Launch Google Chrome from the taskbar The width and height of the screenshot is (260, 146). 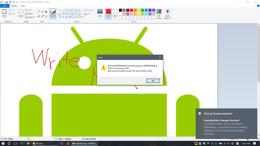pyautogui.click(x=28, y=143)
